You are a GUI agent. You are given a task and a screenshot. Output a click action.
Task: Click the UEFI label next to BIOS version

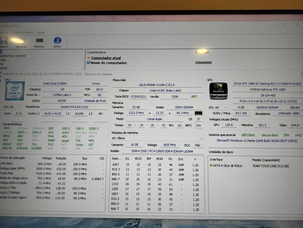[194, 96]
